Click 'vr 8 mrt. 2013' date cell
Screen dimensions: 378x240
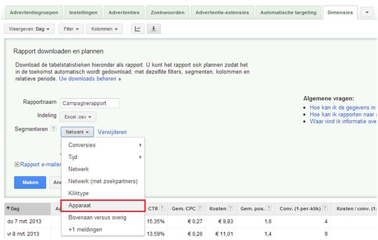23,234
